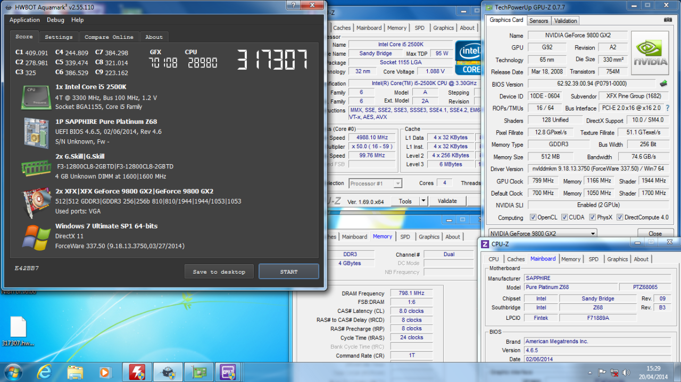Screen dimensions: 681x382
Task: Open the Help menu in Aquamark
Action: (78, 20)
